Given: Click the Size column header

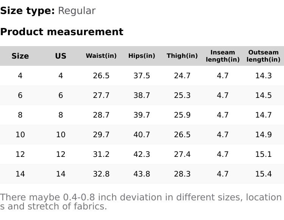Looking at the screenshot, I should coord(20,56).
